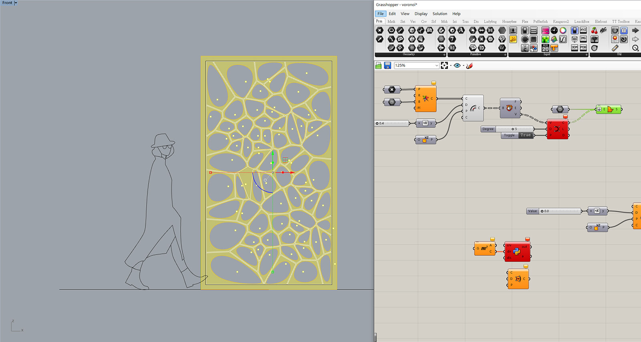Select the red Nurbs Curve component
Viewport: 641px width, 342px height.
tap(557, 129)
